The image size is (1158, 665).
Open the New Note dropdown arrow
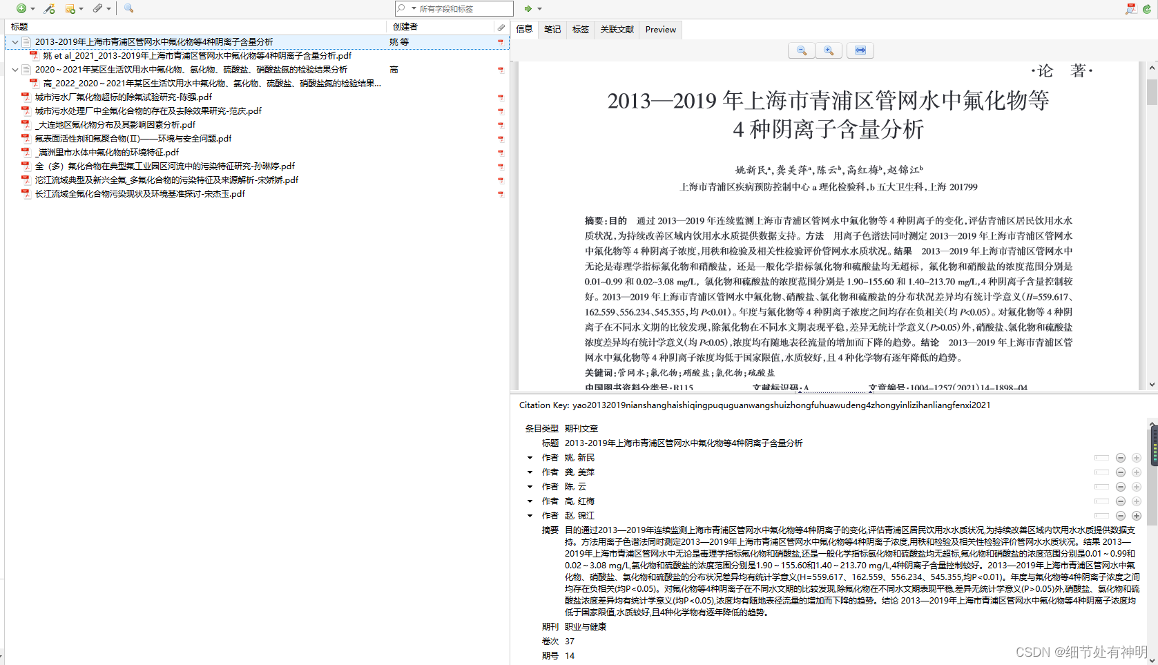(81, 9)
